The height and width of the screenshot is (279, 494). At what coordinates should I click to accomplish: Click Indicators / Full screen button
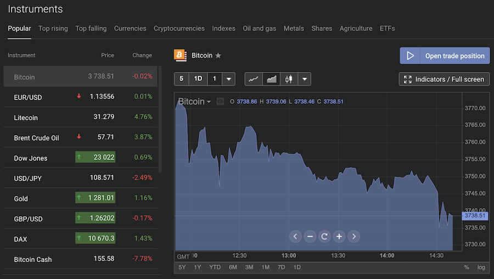444,79
